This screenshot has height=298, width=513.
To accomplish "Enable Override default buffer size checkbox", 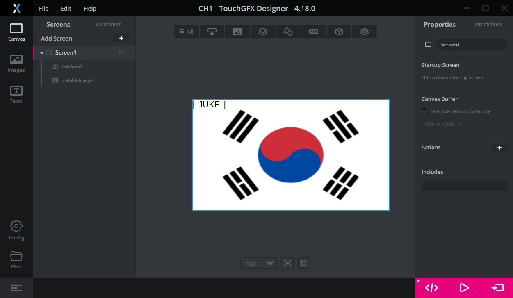I will pyautogui.click(x=424, y=111).
